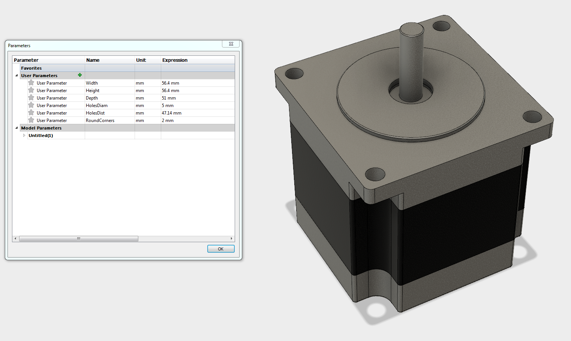Add a new user parameter with green plus
The width and height of the screenshot is (571, 341).
coord(80,75)
